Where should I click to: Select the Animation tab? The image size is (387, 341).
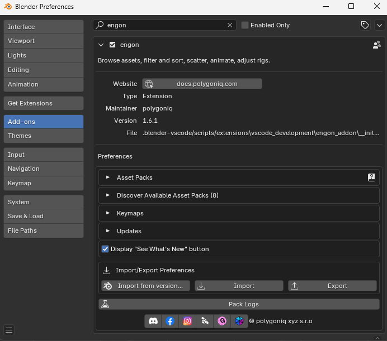click(44, 84)
